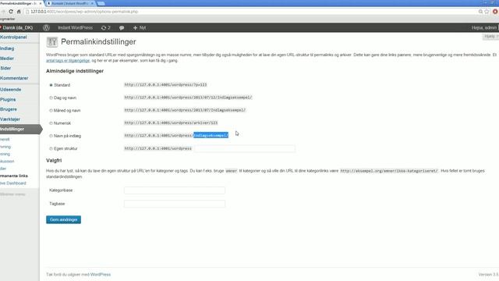Open Sider in the sidebar menu
This screenshot has width=499, height=281.
coord(5,68)
